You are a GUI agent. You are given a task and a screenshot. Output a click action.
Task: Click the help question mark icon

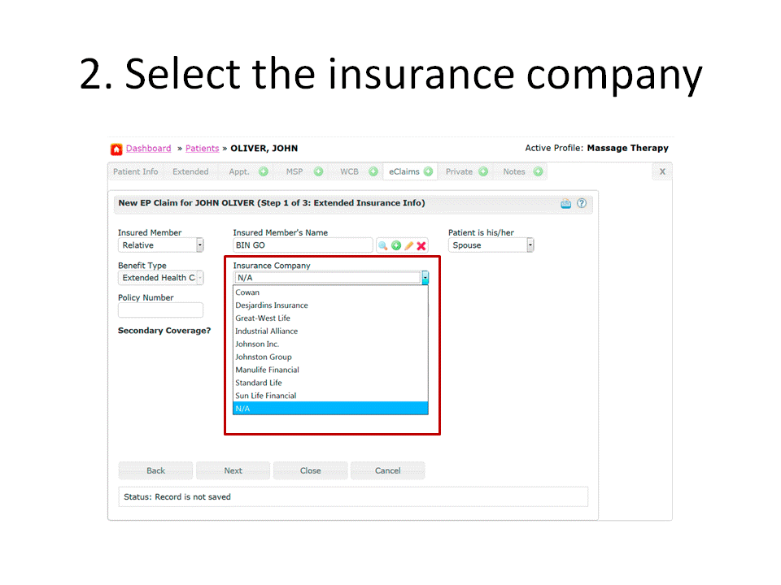tap(581, 203)
